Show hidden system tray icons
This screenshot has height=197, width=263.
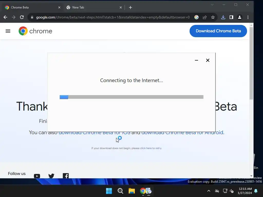(209, 191)
